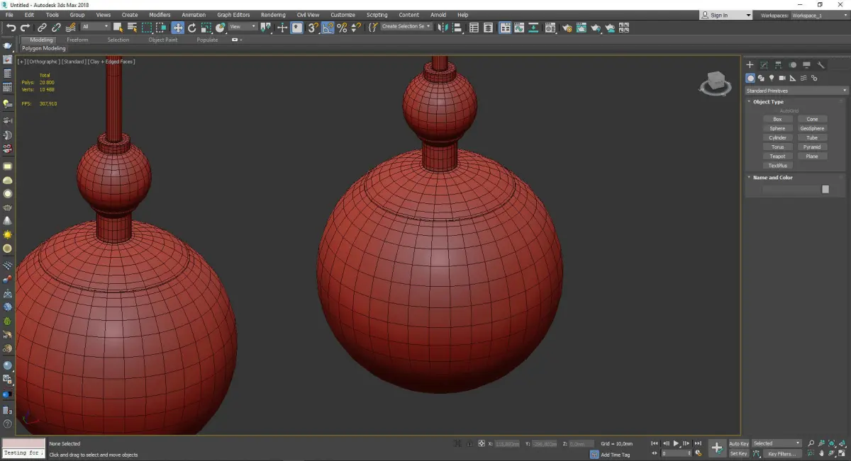Image resolution: width=851 pixels, height=461 pixels.
Task: Play the animation
Action: tap(676, 443)
